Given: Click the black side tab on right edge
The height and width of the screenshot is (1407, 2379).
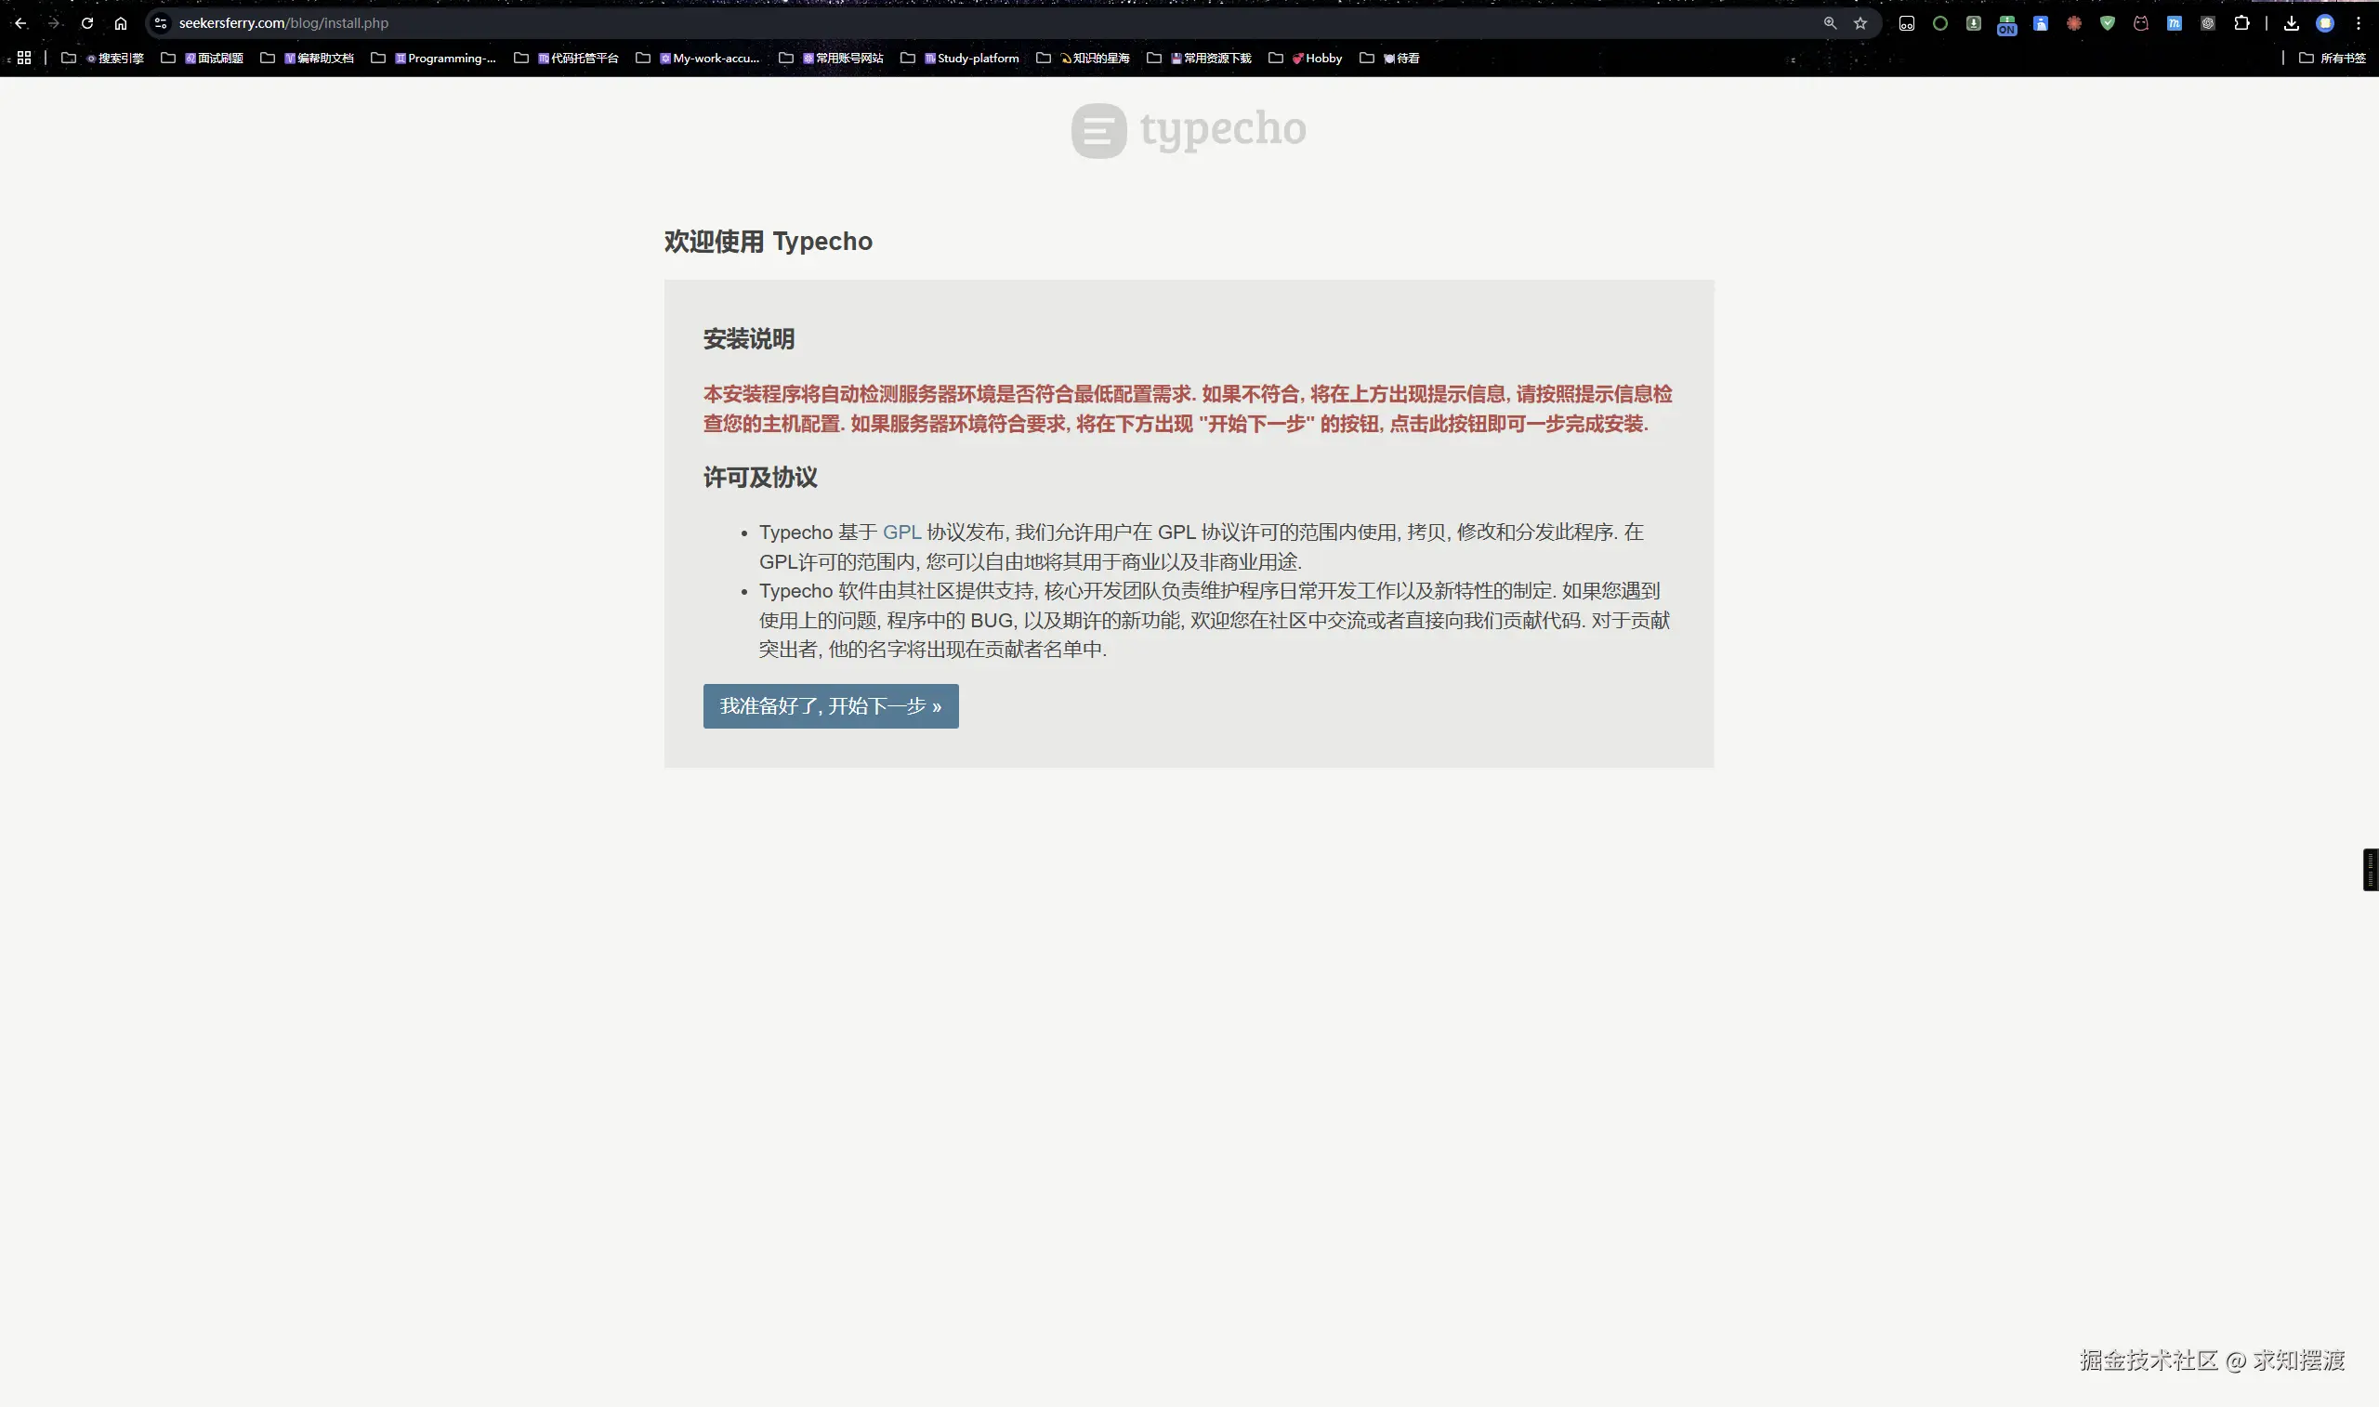Looking at the screenshot, I should 2371,870.
